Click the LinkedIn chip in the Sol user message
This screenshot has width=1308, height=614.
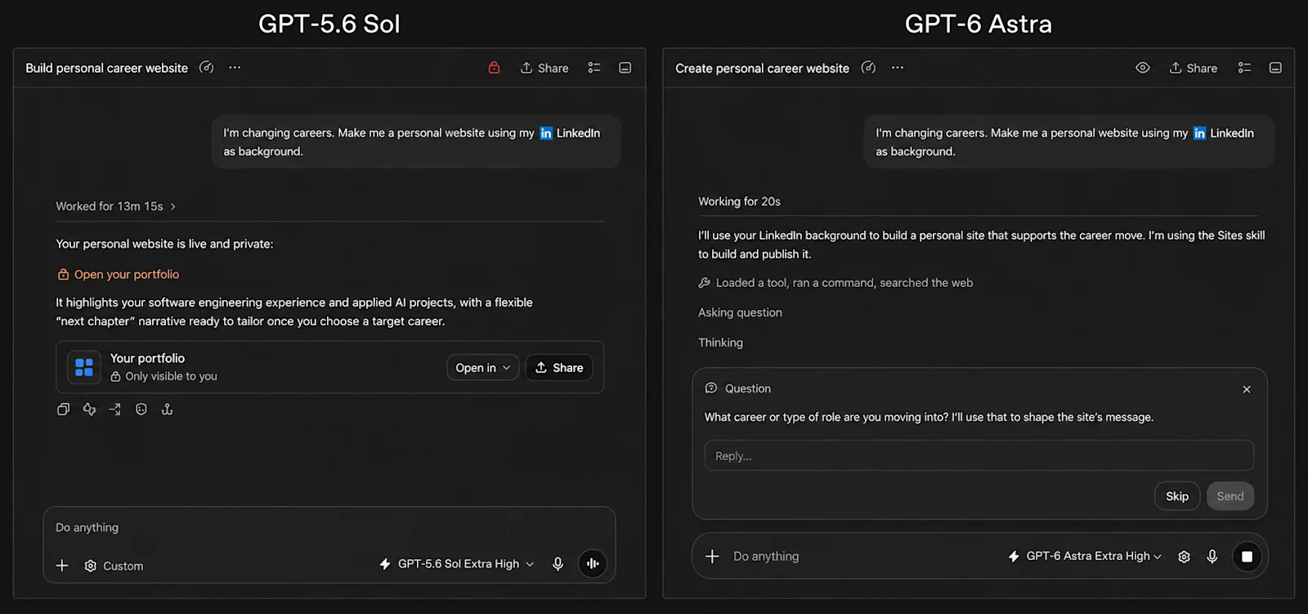[570, 132]
